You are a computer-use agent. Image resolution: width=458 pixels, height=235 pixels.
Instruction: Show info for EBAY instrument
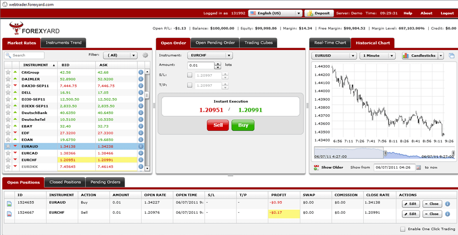tap(141, 126)
